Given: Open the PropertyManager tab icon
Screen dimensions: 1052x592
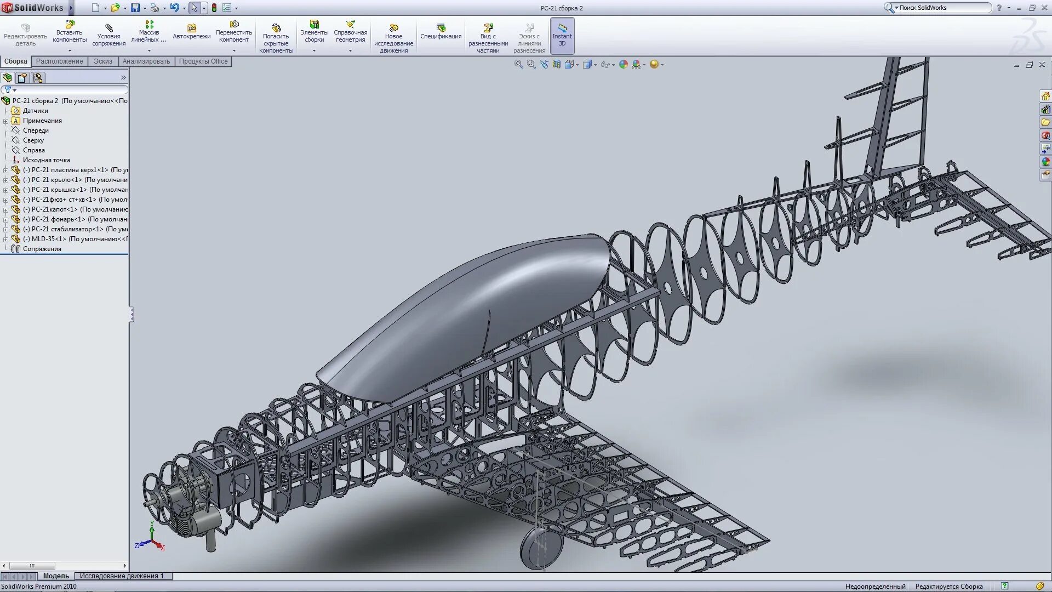Looking at the screenshot, I should click(x=22, y=78).
